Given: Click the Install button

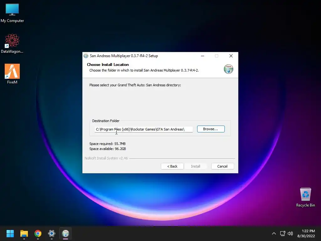Looking at the screenshot, I should point(196,166).
